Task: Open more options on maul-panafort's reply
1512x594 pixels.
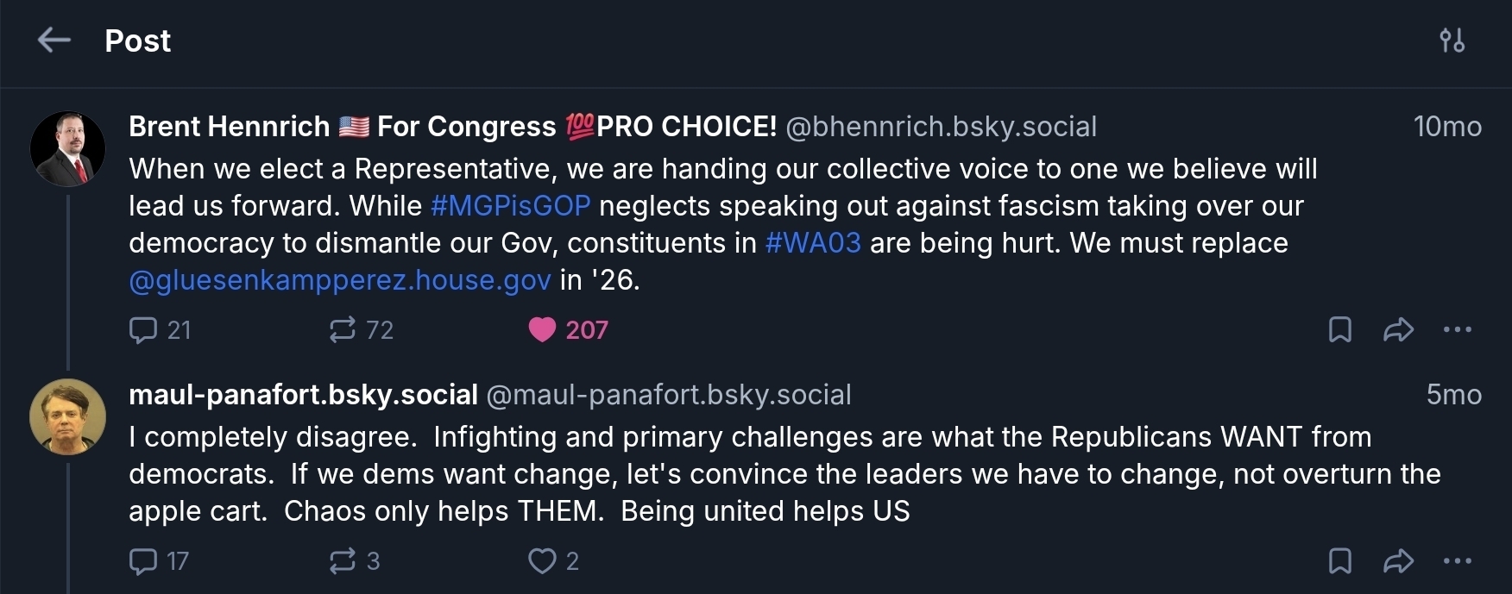Action: coord(1458,561)
